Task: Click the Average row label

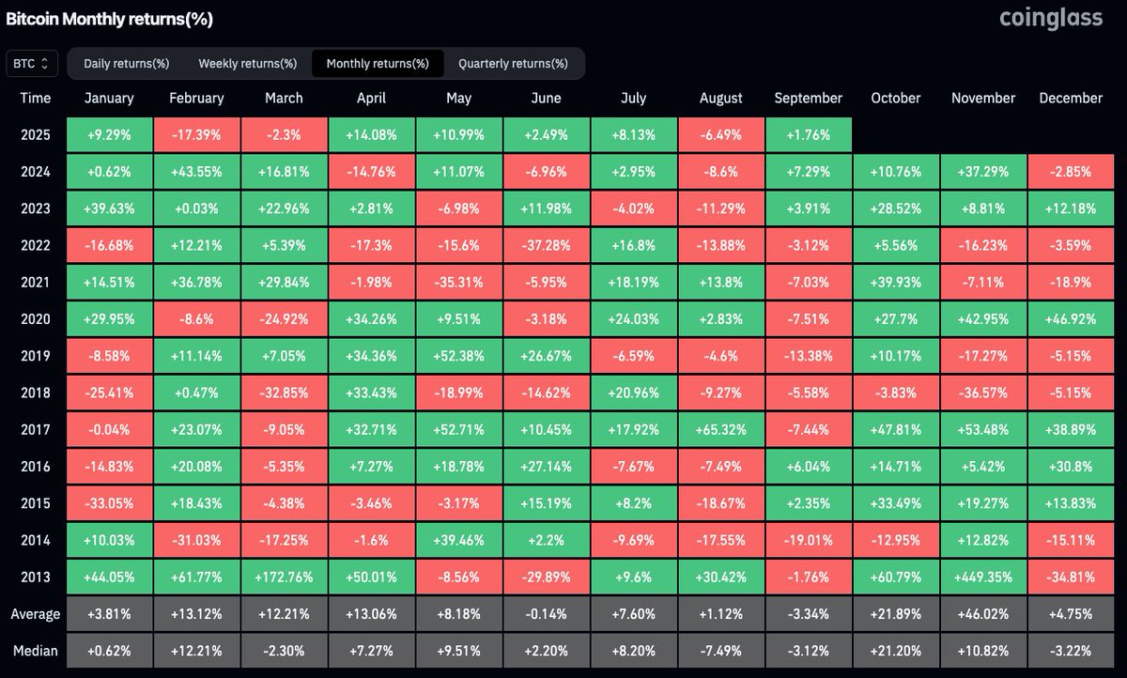Action: click(36, 613)
